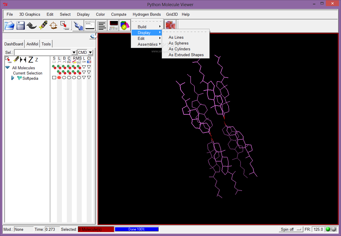This screenshot has height=236, width=341.
Task: Open label menu triangle for All Molecules
Action: coord(84,67)
